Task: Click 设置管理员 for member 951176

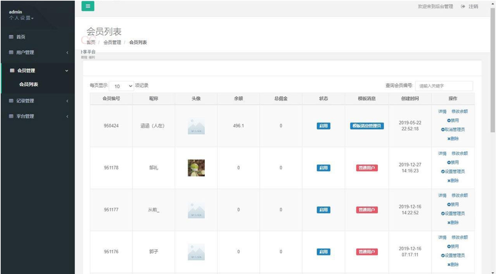Action: pyautogui.click(x=453, y=255)
